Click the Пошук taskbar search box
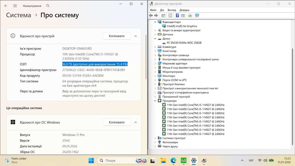The width and height of the screenshot is (295, 166). [x=122, y=161]
